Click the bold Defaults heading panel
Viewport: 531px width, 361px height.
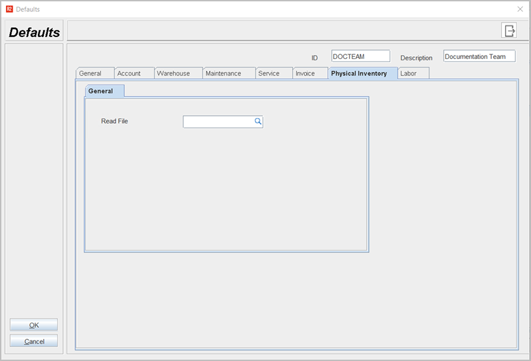pos(35,32)
